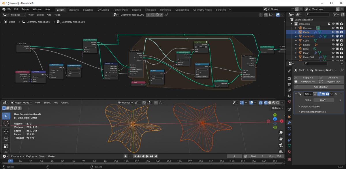Adjust the modifier Value 0.431 field
Image resolution: width=346 pixels, height=169 pixels.
click(x=323, y=100)
